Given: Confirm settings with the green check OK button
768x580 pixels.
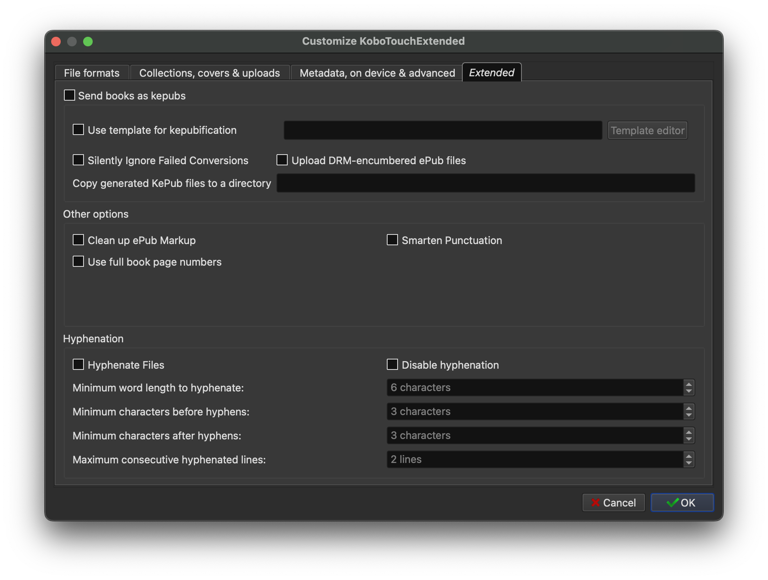Looking at the screenshot, I should pyautogui.click(x=682, y=503).
